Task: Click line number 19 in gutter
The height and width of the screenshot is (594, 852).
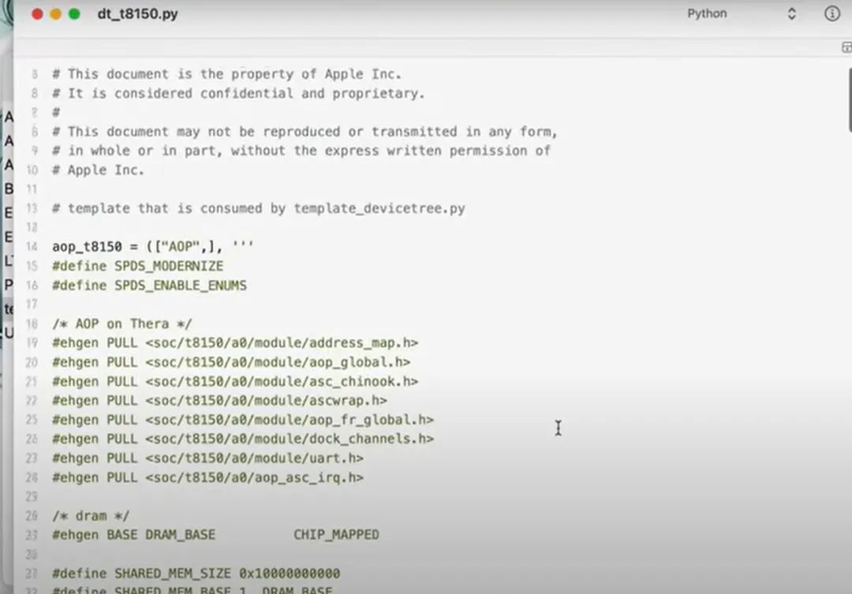Action: (x=32, y=343)
